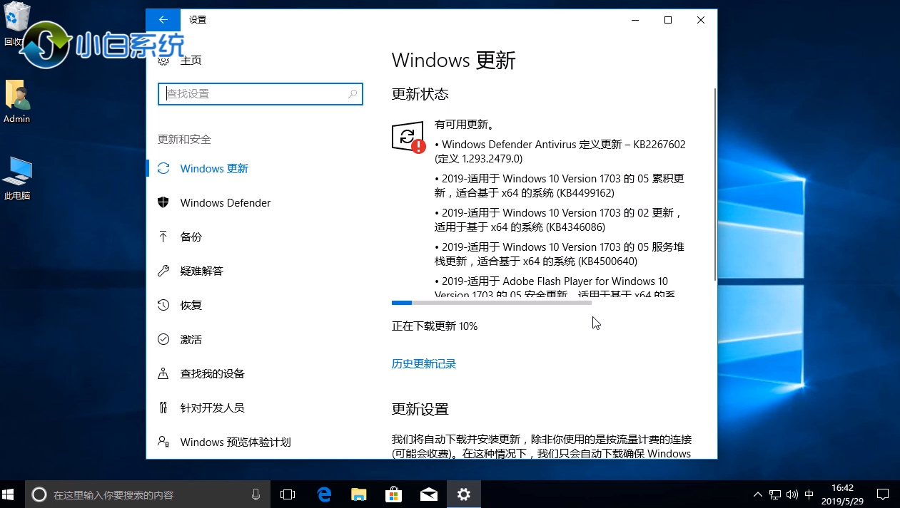Image resolution: width=900 pixels, height=508 pixels.
Task: Show hidden tray icons chevron
Action: click(x=758, y=494)
